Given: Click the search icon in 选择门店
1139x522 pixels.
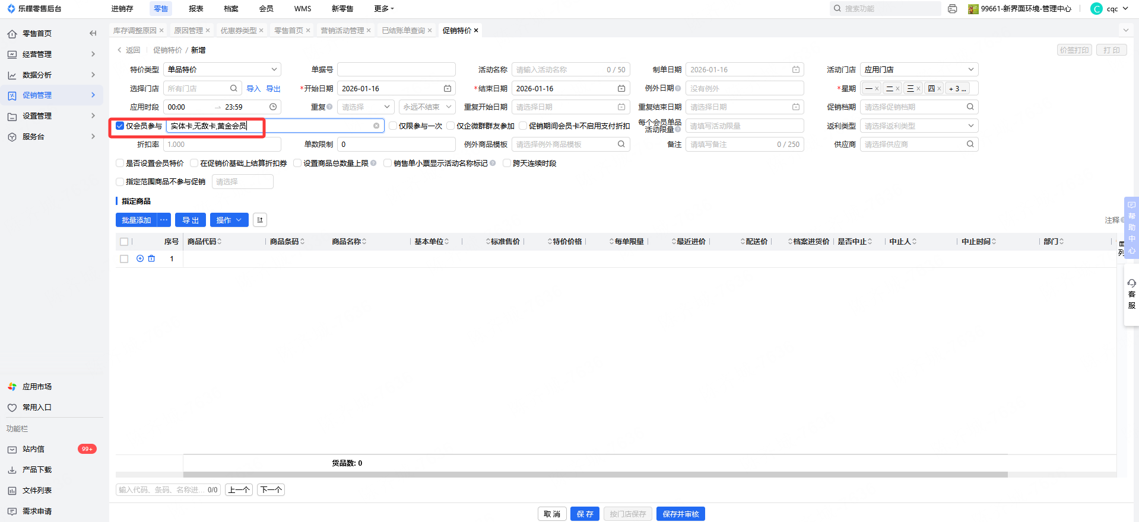Looking at the screenshot, I should 234,89.
